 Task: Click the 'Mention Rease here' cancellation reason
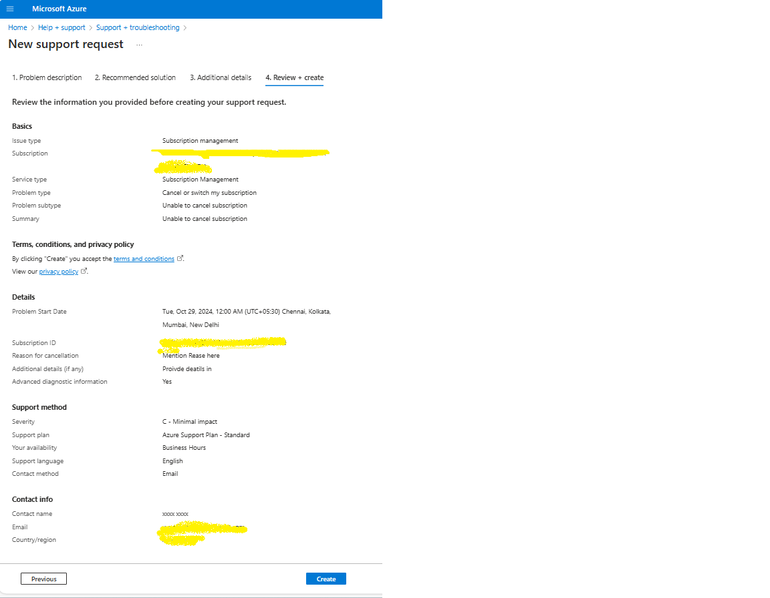[191, 355]
